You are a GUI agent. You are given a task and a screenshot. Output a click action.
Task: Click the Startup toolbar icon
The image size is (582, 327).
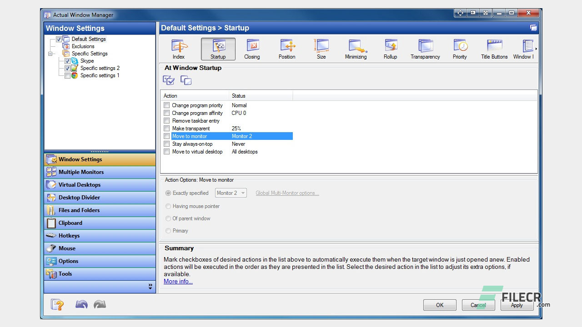pyautogui.click(x=218, y=49)
